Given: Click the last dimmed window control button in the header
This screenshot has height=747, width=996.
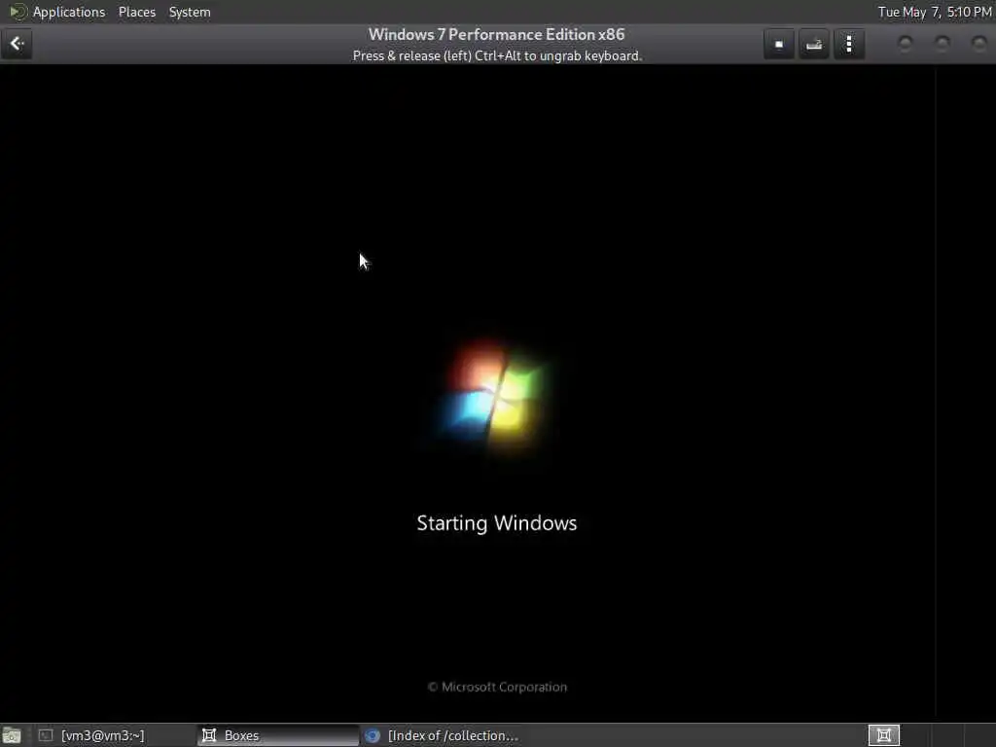Looking at the screenshot, I should pos(978,43).
